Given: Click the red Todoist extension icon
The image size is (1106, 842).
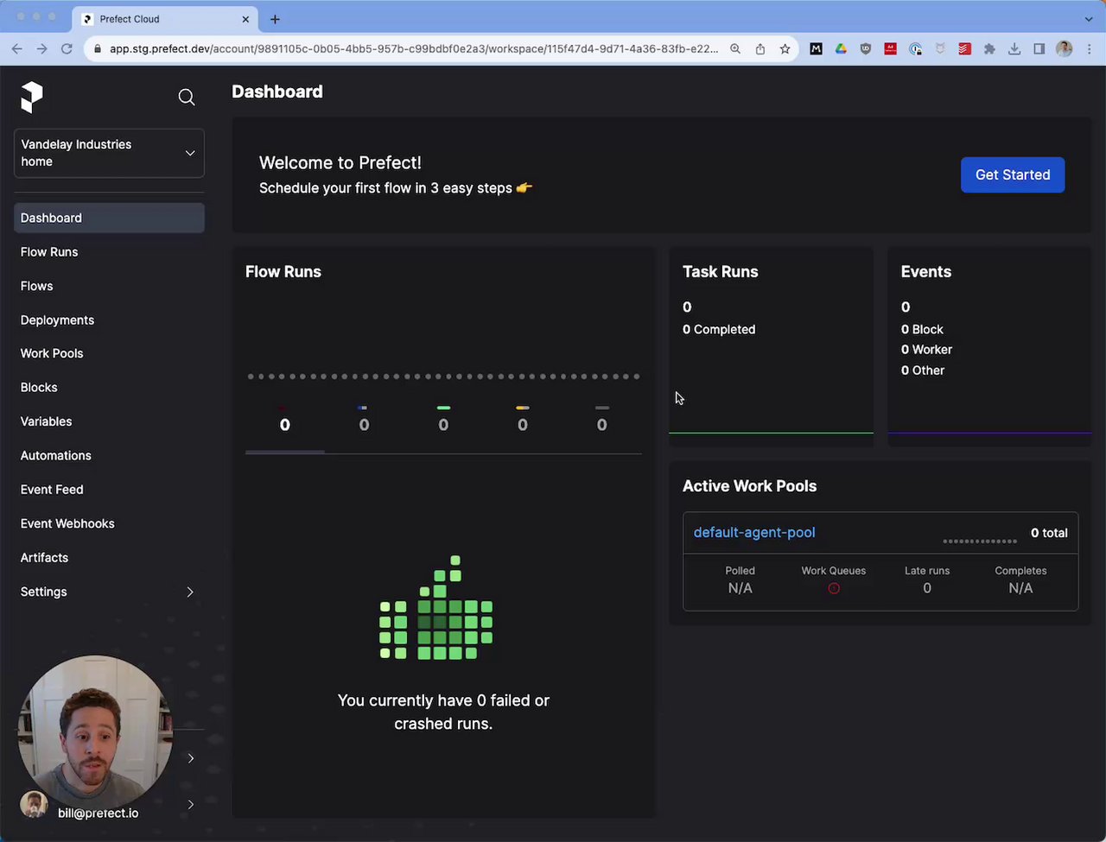Looking at the screenshot, I should point(964,49).
